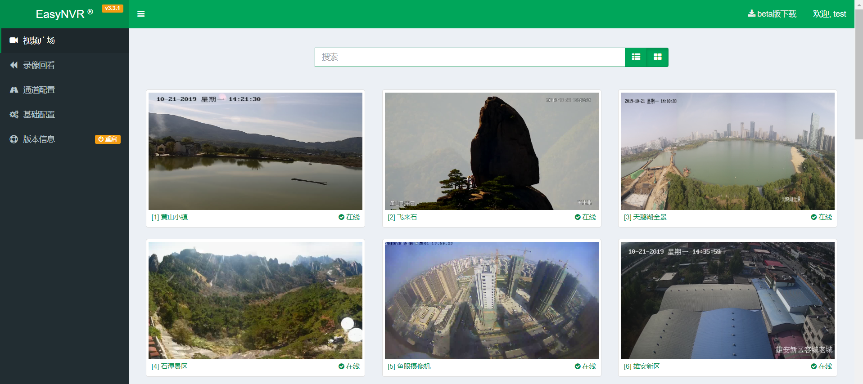Click the page vertical scrollbar thumb
Image resolution: width=863 pixels, height=384 pixels.
[859, 75]
